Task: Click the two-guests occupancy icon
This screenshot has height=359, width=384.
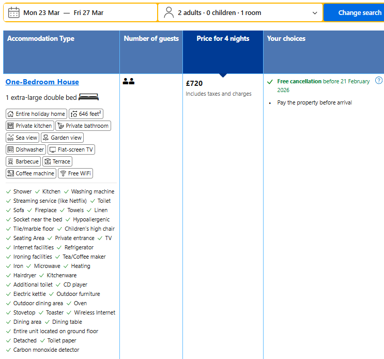Action: [x=129, y=81]
